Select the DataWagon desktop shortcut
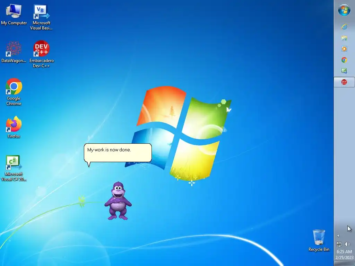355x266 pixels. click(x=14, y=52)
